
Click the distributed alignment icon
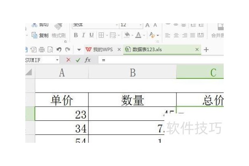200,35
